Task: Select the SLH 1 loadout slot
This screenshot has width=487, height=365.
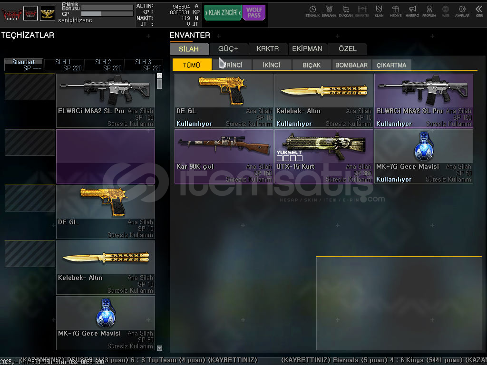Action: click(63, 65)
